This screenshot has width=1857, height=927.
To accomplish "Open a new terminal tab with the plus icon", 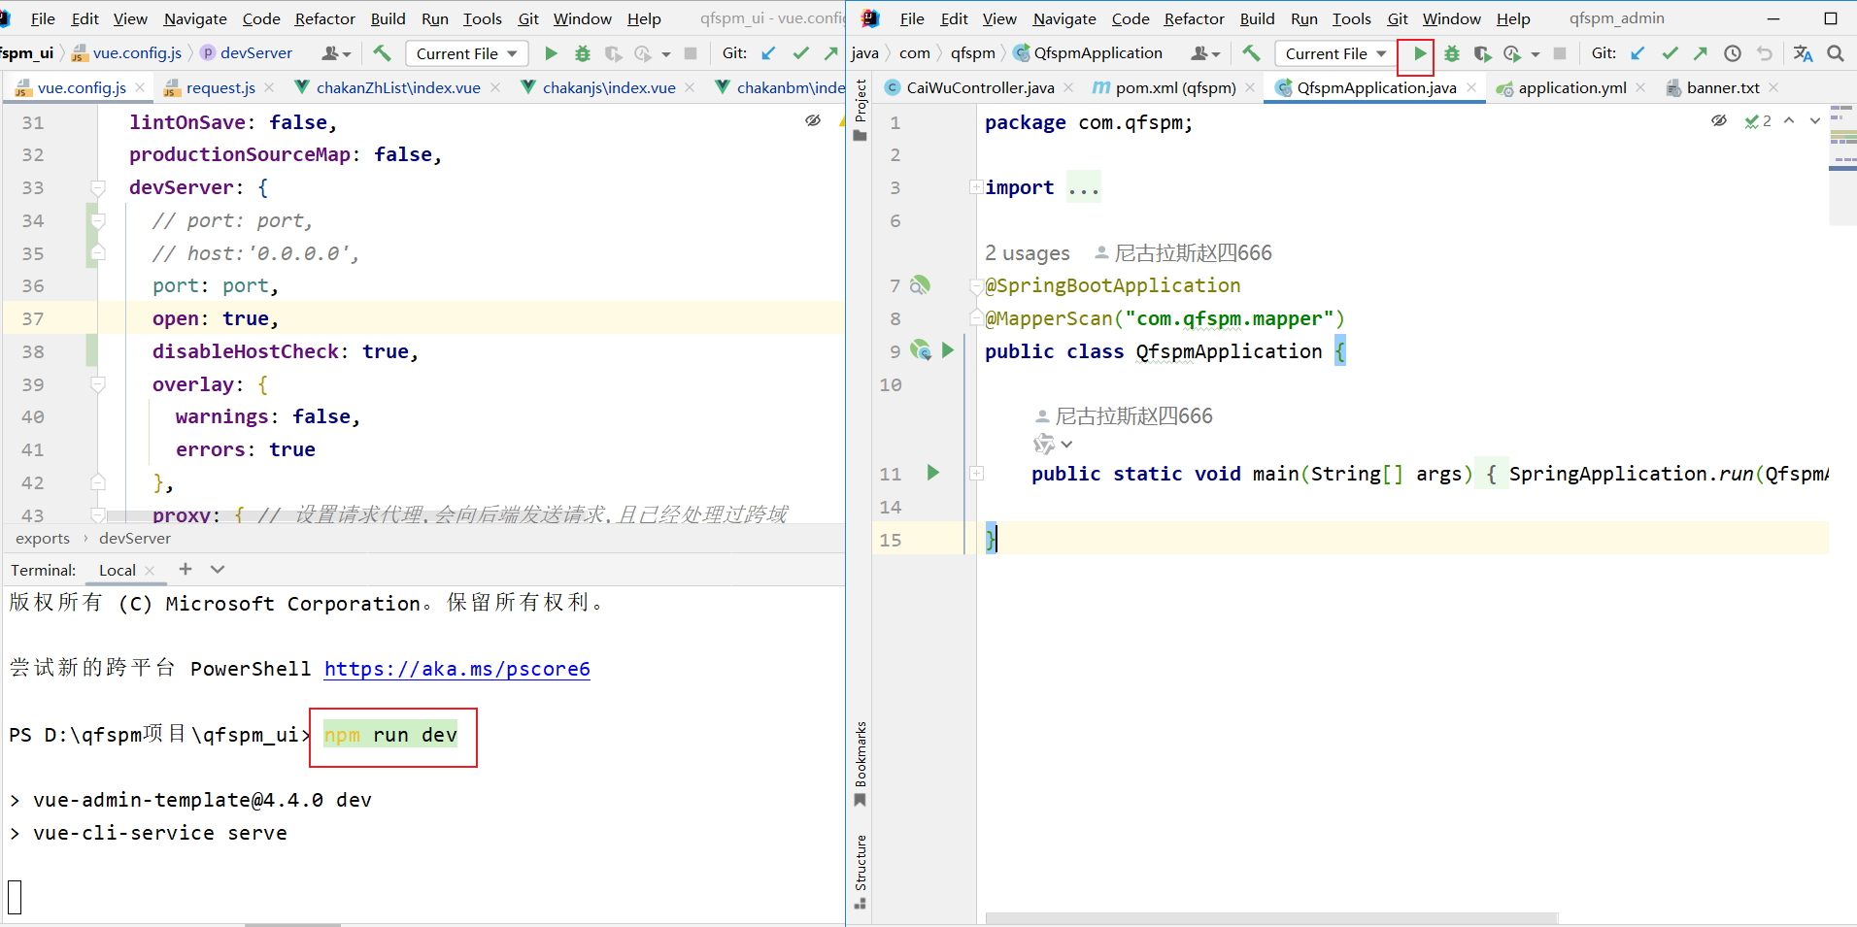I will (x=186, y=570).
